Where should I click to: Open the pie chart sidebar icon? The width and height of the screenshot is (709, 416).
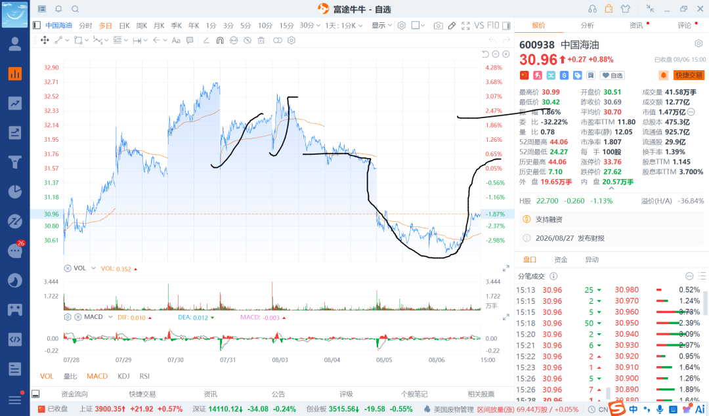click(15, 192)
